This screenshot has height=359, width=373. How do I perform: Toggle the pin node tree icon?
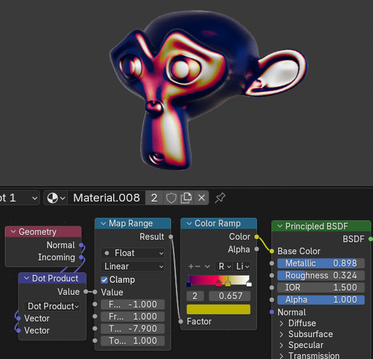221,198
